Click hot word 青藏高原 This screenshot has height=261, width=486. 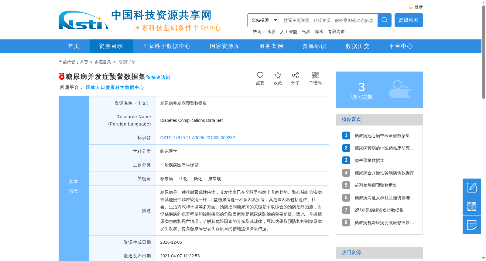tap(336, 32)
